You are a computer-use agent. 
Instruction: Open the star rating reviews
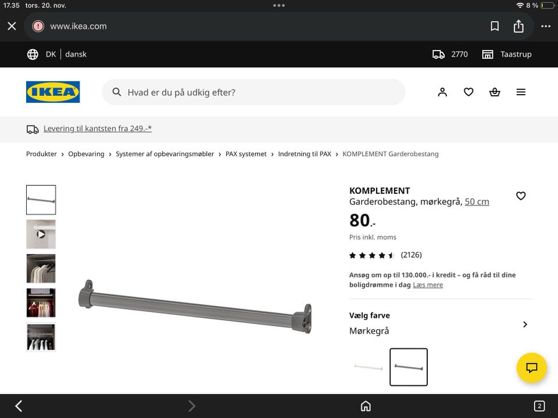click(372, 255)
